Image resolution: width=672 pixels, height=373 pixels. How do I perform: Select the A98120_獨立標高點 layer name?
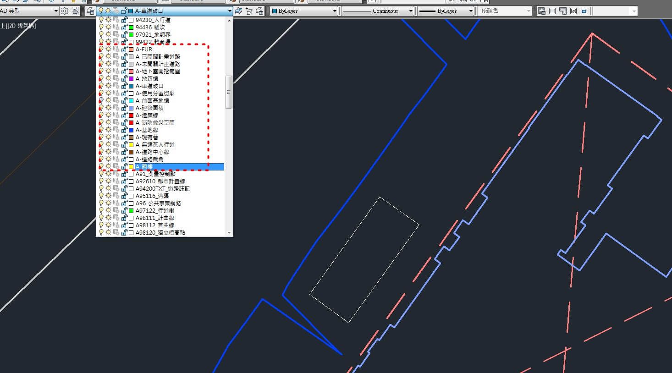coord(160,232)
